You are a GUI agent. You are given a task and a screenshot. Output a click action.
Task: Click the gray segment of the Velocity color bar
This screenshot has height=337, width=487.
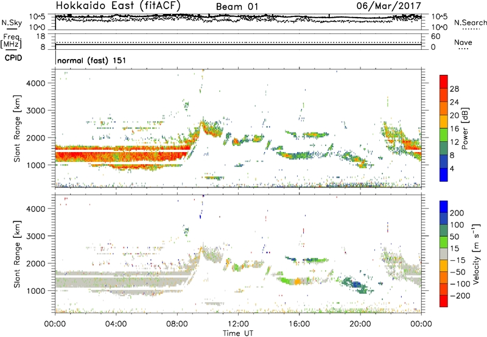(x=444, y=254)
